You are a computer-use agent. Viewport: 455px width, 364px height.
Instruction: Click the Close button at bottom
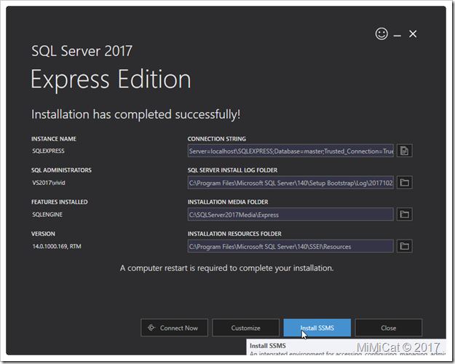(389, 328)
